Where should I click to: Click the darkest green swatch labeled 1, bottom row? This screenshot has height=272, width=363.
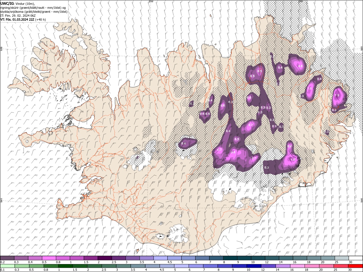coord(65,266)
